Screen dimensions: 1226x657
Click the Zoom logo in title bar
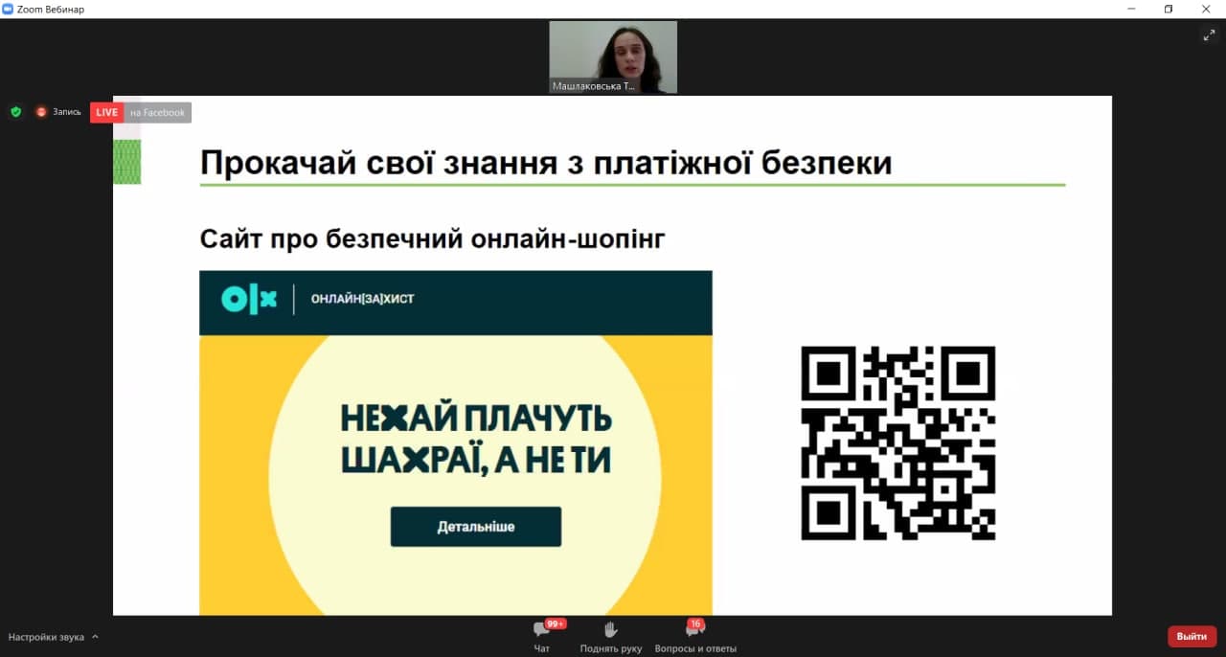[9, 9]
